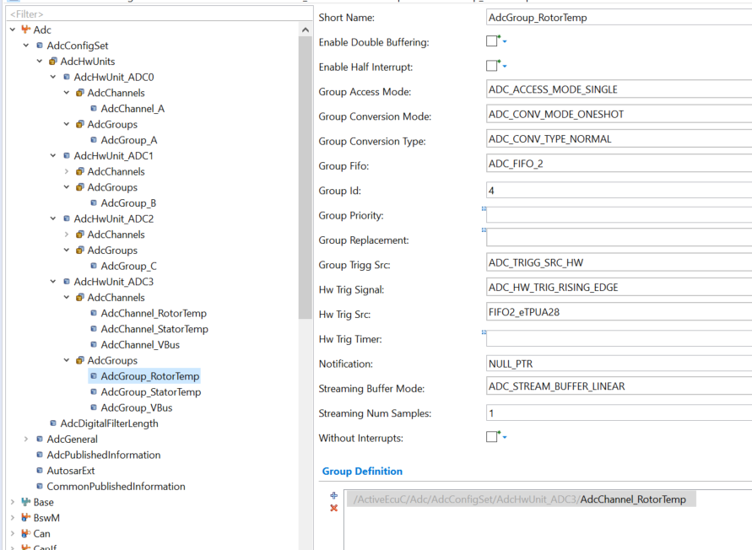Select the AdcGroup_StatorTemp tree item
The image size is (752, 550).
[149, 391]
